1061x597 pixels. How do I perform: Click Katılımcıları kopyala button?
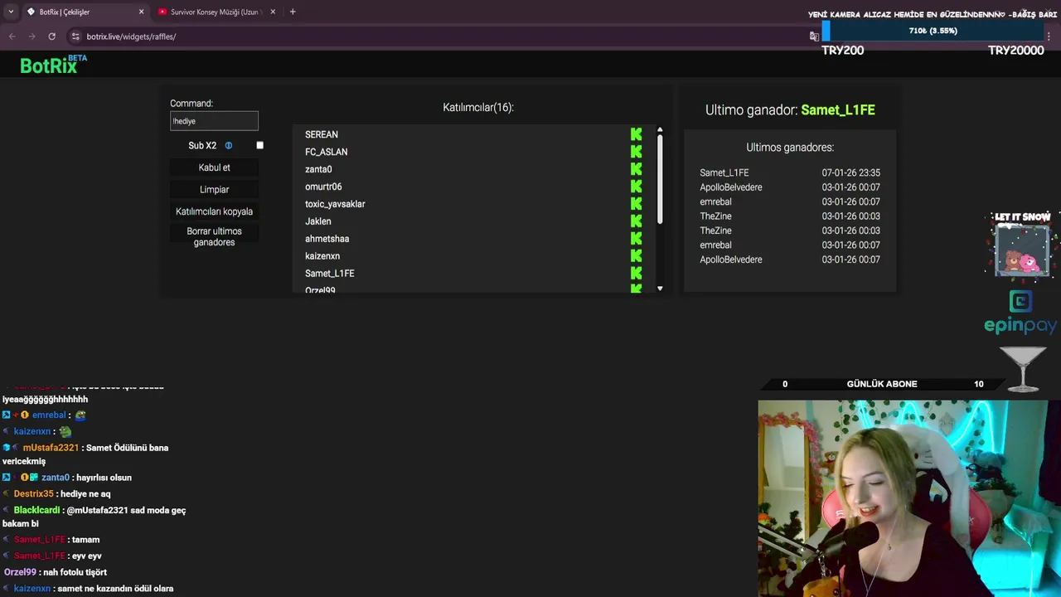point(214,211)
